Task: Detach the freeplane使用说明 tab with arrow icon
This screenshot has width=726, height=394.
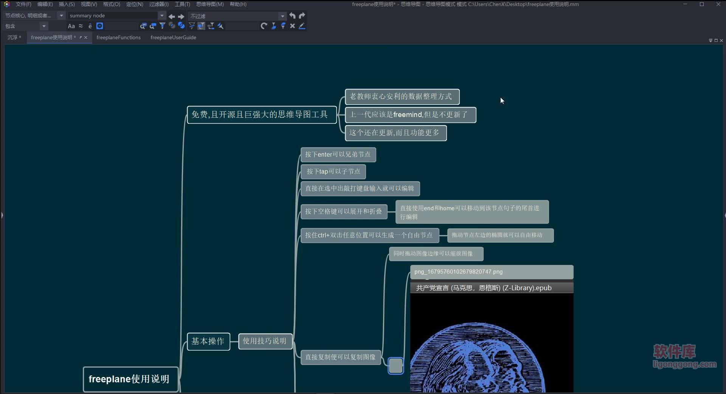Action: point(81,37)
